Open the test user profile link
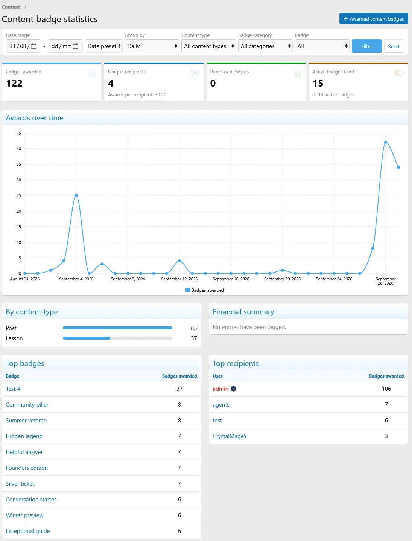Image resolution: width=412 pixels, height=541 pixels. pyautogui.click(x=217, y=421)
